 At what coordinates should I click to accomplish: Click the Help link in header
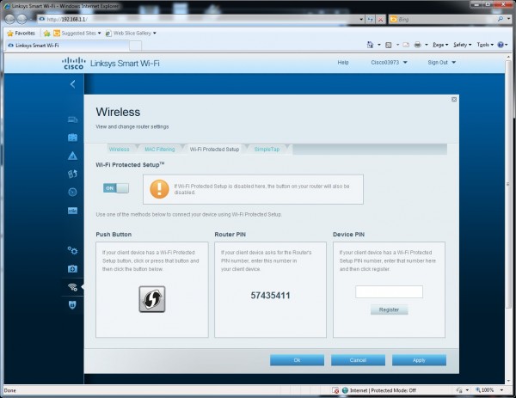coord(343,63)
